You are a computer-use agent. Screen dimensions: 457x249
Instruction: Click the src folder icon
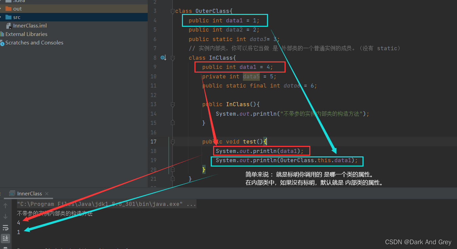point(8,17)
